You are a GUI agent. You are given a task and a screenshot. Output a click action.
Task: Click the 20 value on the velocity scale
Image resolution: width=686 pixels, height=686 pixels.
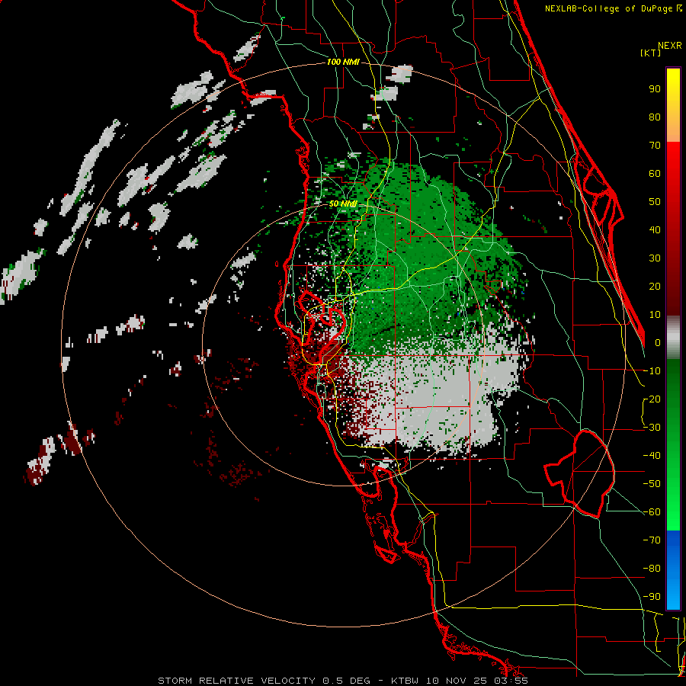[655, 286]
